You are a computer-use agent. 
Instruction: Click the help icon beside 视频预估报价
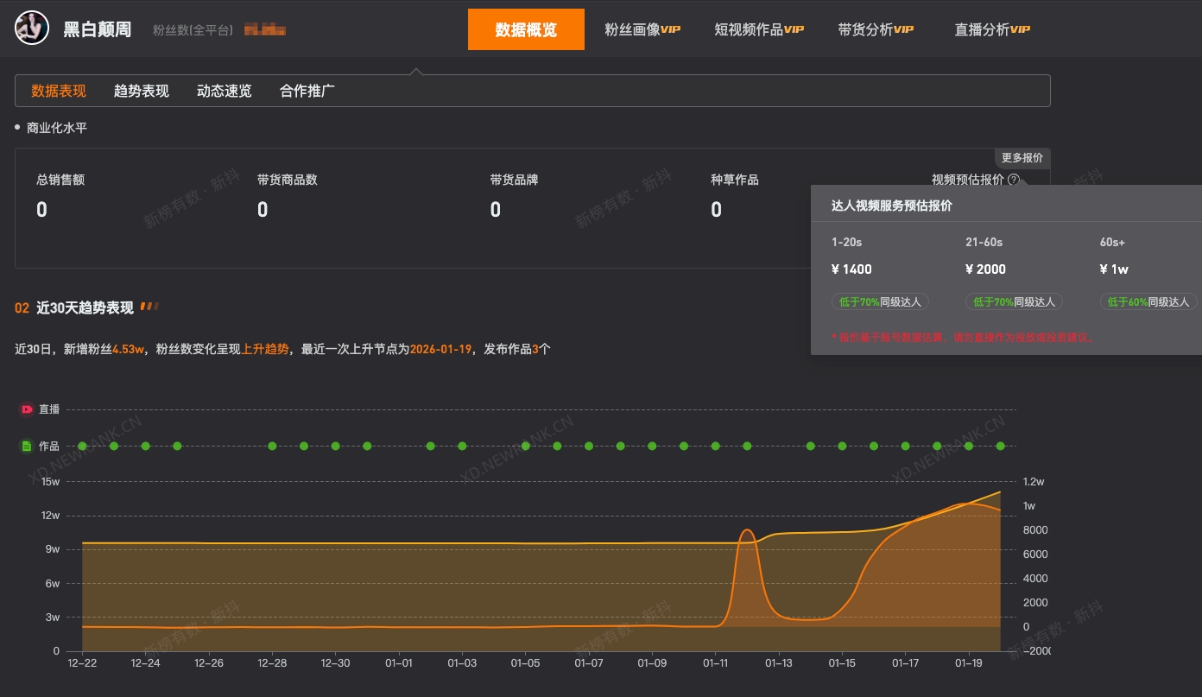(x=1014, y=180)
